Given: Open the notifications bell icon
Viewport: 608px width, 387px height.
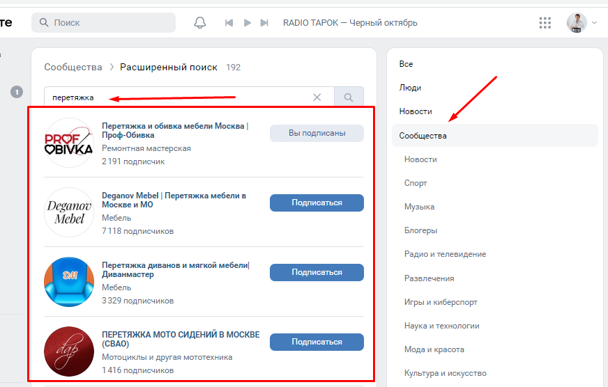Looking at the screenshot, I should 199,23.
